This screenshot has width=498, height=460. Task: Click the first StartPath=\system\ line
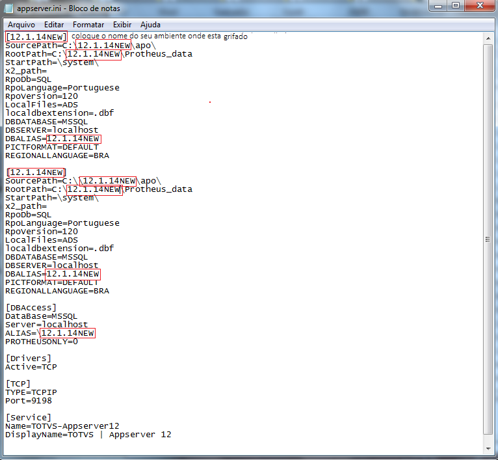[52, 62]
